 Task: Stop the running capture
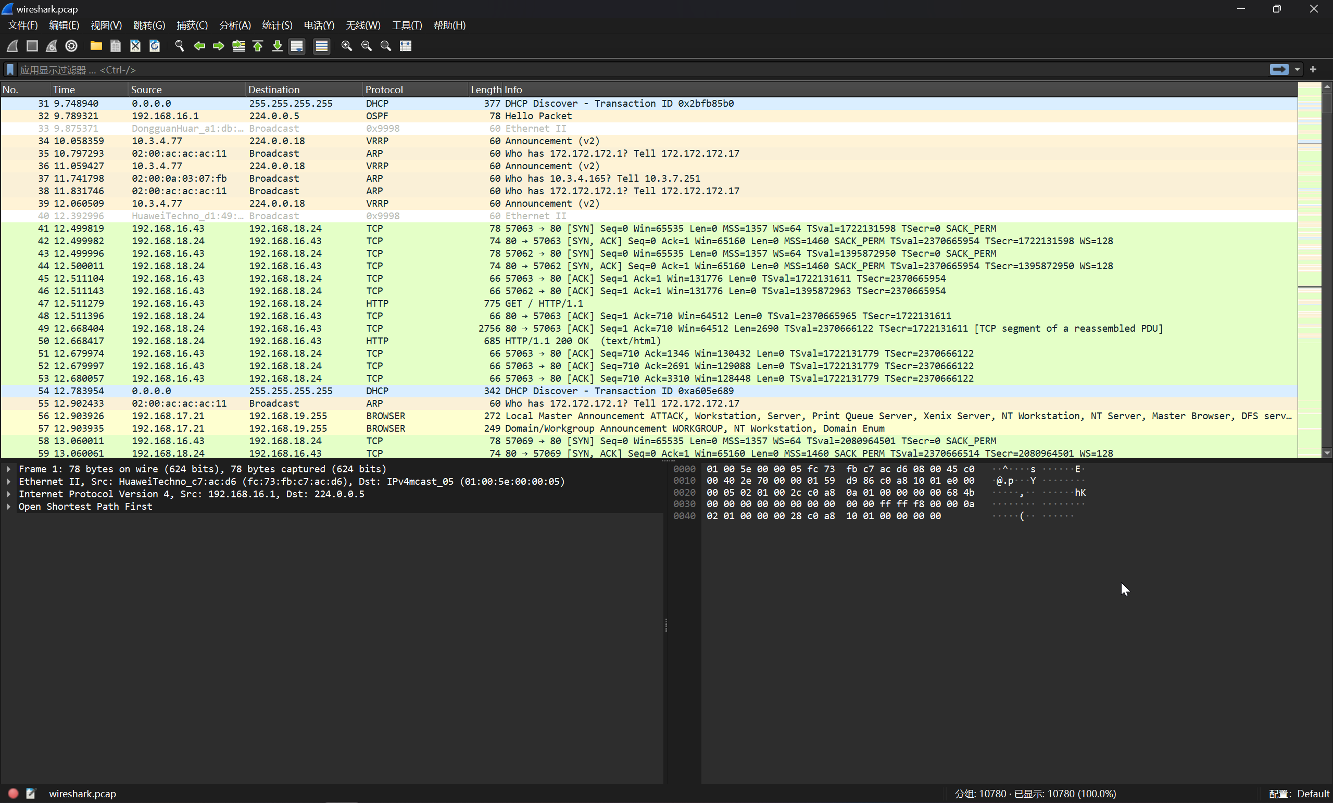[x=32, y=46]
